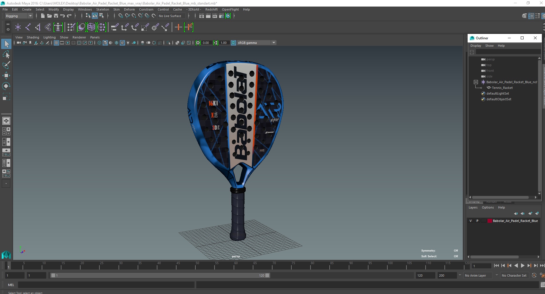The height and width of the screenshot is (294, 545).
Task: Open a scene file via folder icon
Action: [x=49, y=16]
